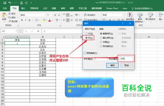Select cell B2 containing 王锐
This screenshot has height=106, width=164.
point(43,43)
